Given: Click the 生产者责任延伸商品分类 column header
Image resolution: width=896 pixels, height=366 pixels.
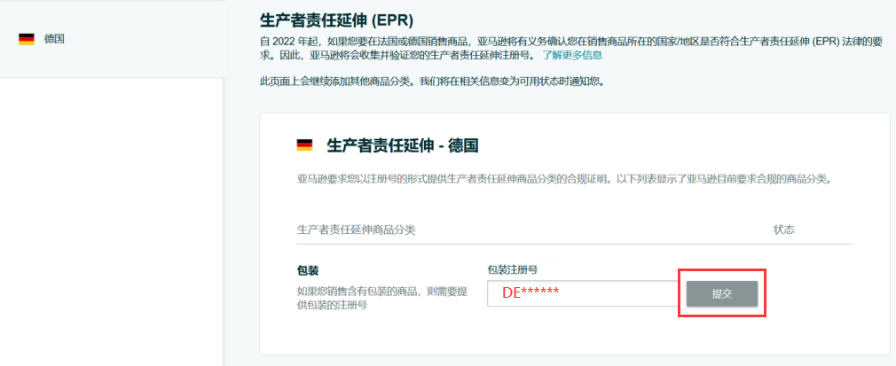Looking at the screenshot, I should pyautogui.click(x=357, y=230).
